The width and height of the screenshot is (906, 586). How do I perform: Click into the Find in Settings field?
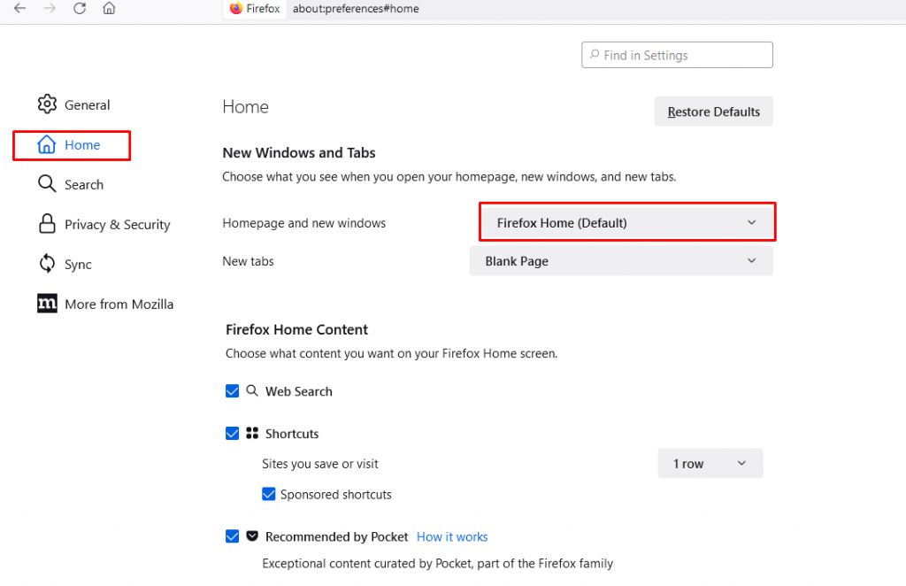677,55
